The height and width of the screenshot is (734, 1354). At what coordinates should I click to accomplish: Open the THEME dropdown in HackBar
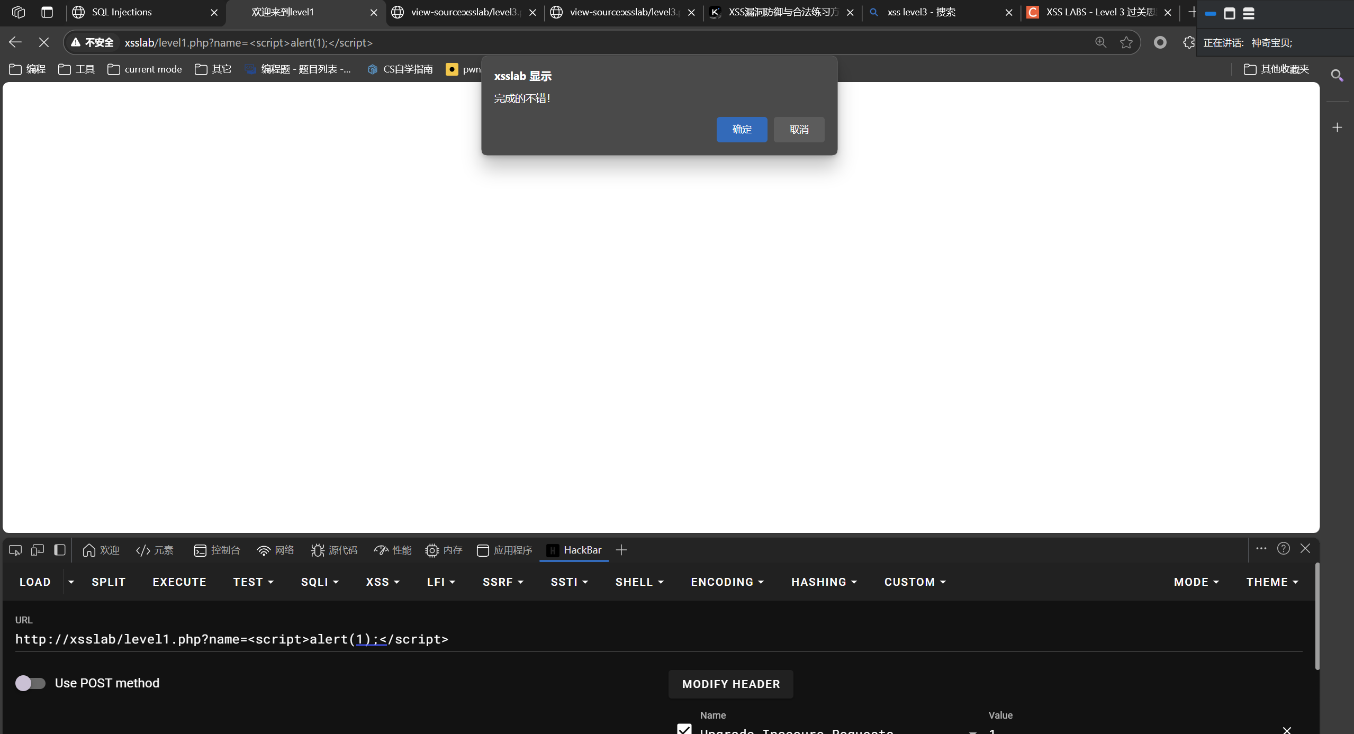pos(1272,582)
